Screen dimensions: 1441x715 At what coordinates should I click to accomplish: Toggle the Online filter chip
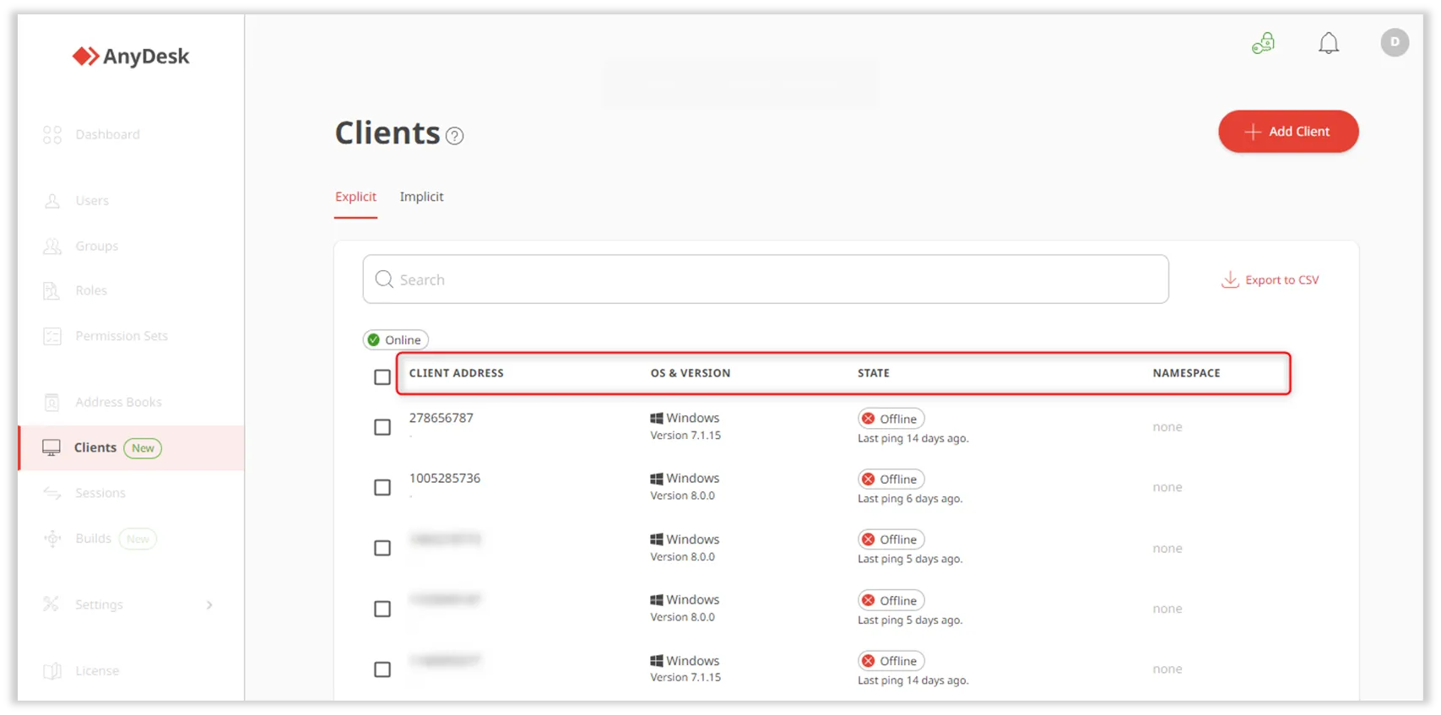pos(395,340)
